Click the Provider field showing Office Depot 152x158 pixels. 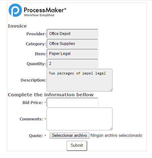pos(72,34)
